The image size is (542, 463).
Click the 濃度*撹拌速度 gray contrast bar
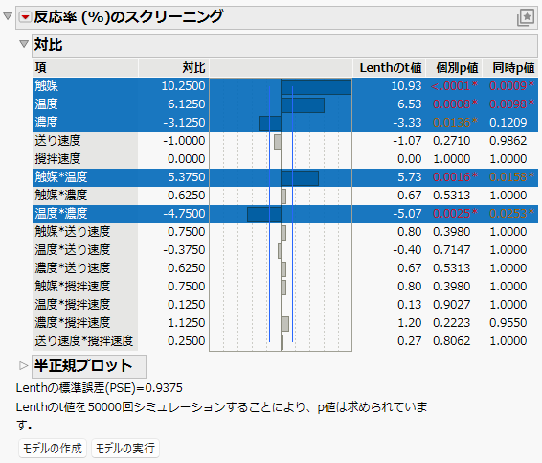click(284, 324)
